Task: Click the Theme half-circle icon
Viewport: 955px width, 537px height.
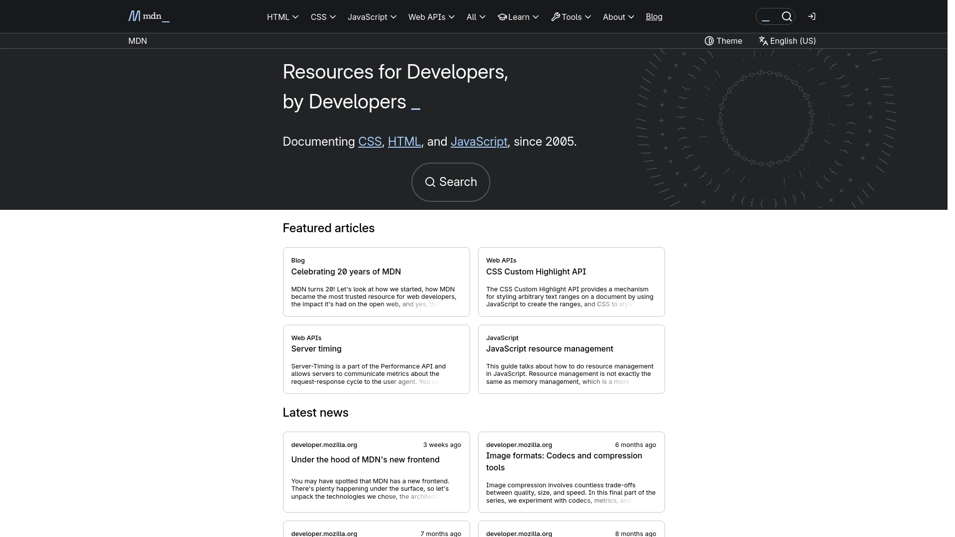Action: [709, 41]
